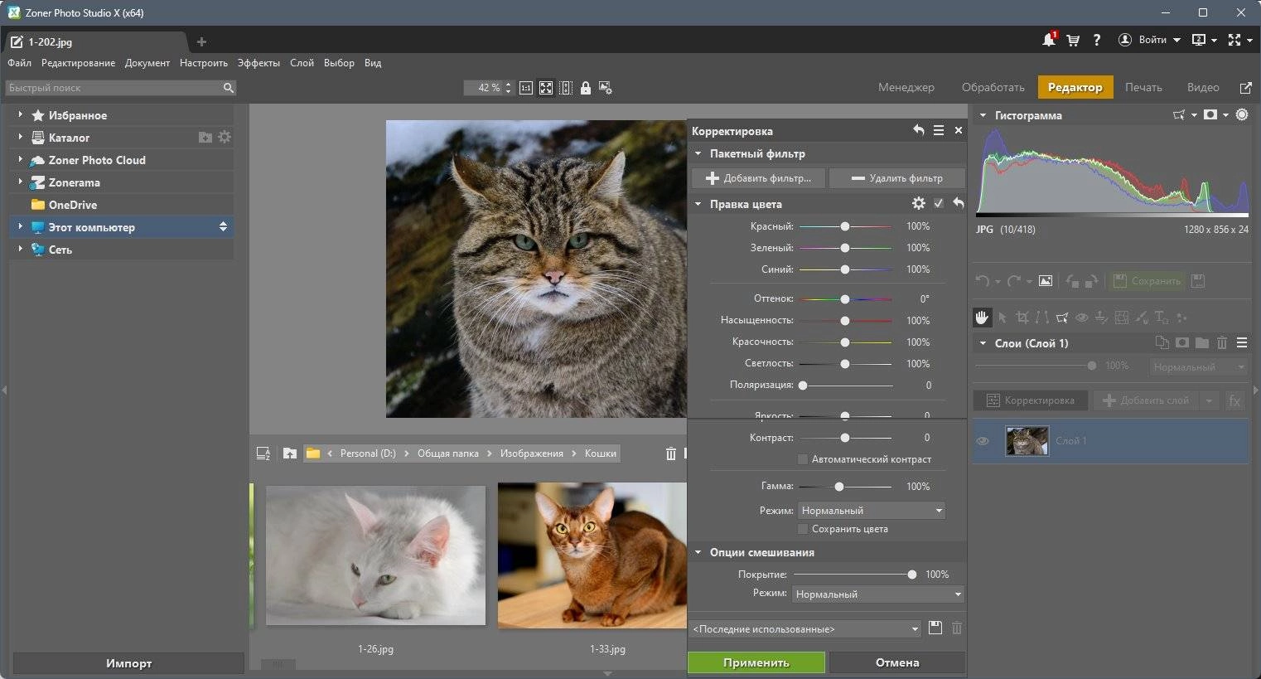This screenshot has width=1261, height=679.
Task: Select the red-eye removal eye tool
Action: (x=1082, y=317)
